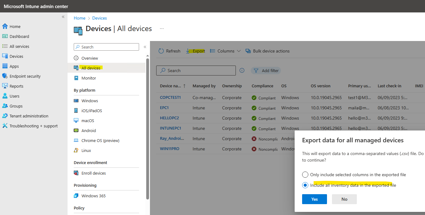Click the All services list icon
This screenshot has width=425, height=215.
click(5, 46)
